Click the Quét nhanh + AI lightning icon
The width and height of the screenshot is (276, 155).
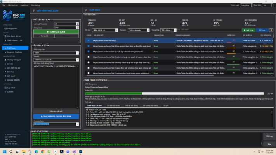(x=5, y=40)
